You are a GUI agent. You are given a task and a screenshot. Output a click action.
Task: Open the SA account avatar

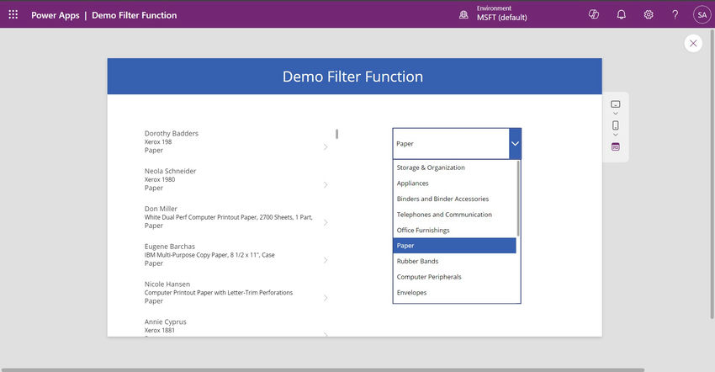pos(702,14)
